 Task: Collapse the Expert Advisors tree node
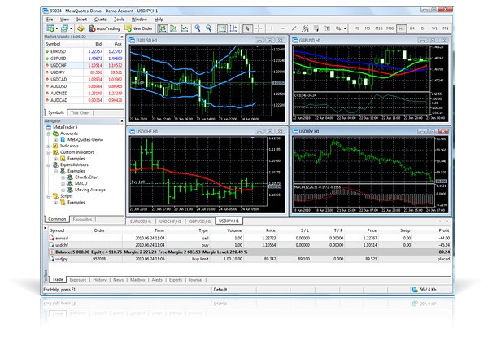49,165
